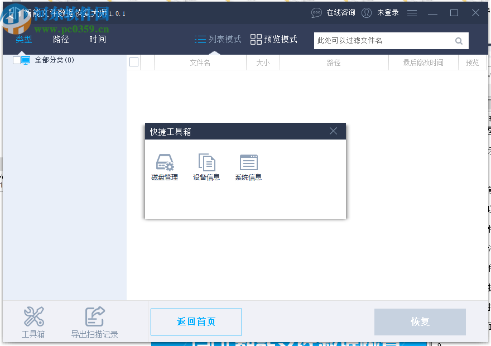The width and height of the screenshot is (491, 346).
Task: Click 导出扫描记录 to export scan records
Action: pyautogui.click(x=95, y=322)
